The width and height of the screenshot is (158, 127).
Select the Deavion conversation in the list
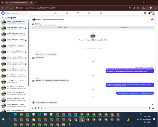click(x=14, y=105)
